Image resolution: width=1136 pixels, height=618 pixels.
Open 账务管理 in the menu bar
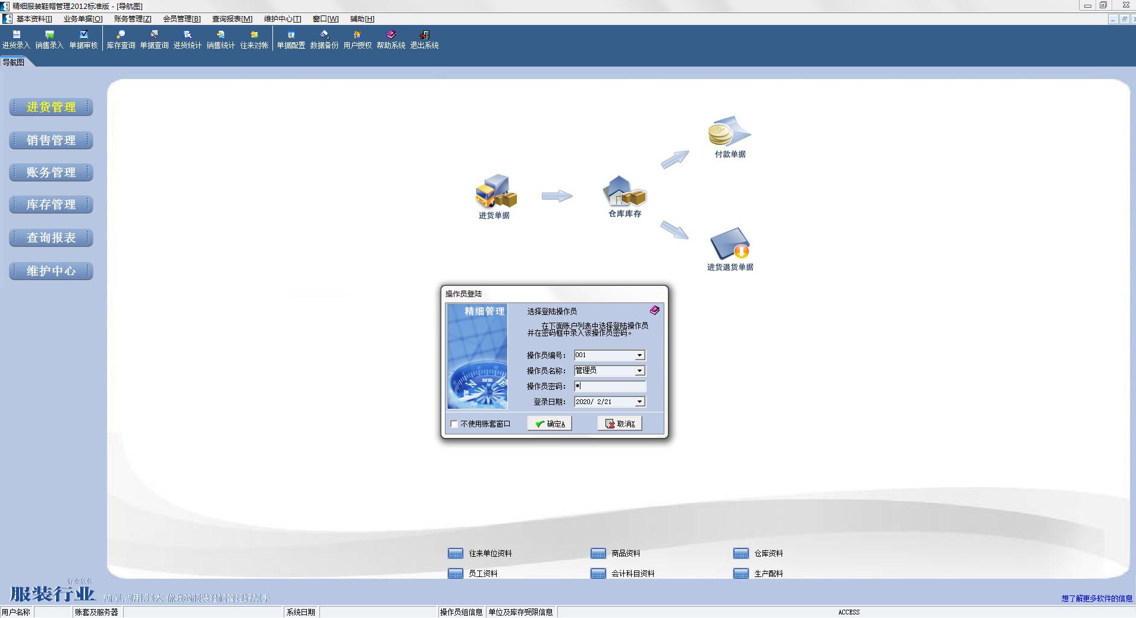(x=133, y=19)
